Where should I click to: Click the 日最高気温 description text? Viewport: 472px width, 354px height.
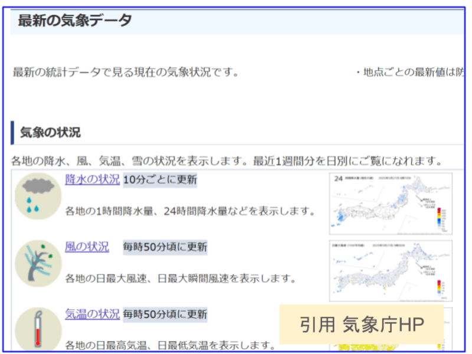[x=170, y=345]
